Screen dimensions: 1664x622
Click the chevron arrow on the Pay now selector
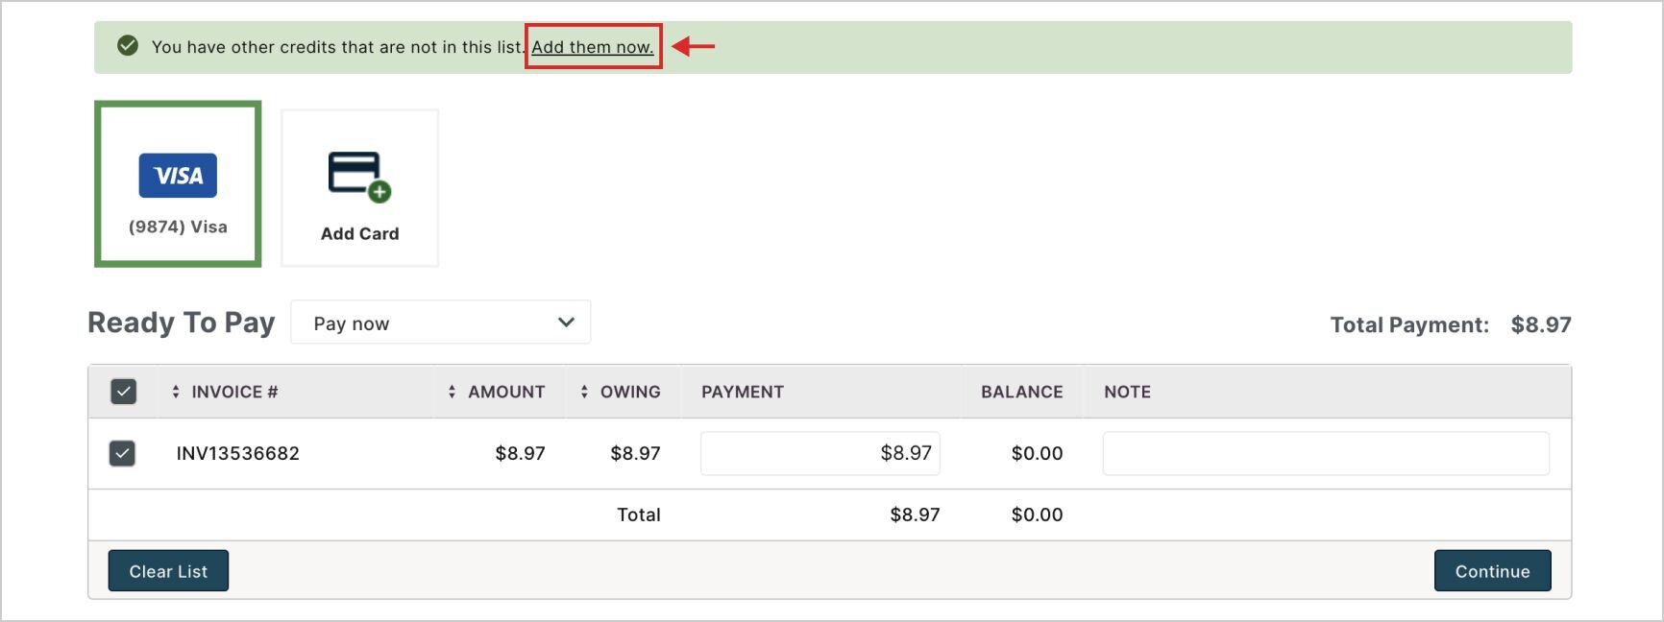pos(566,323)
